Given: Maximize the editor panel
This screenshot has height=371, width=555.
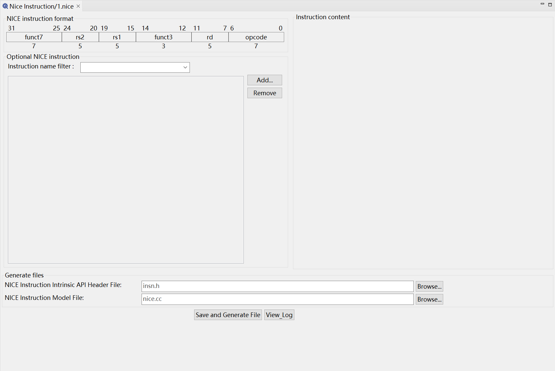Looking at the screenshot, I should [x=550, y=5].
